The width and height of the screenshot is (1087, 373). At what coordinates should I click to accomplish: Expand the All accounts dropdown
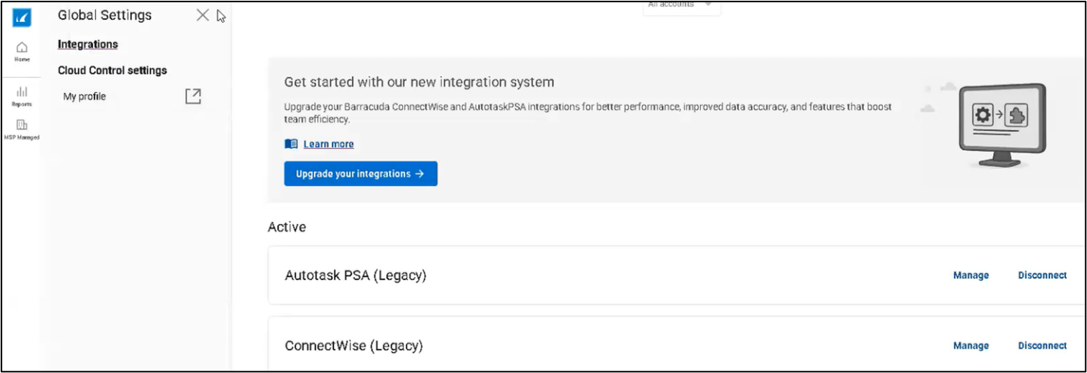tap(681, 6)
